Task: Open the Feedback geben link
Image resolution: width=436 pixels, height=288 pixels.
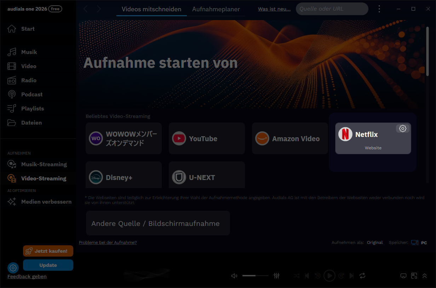Action: pyautogui.click(x=27, y=277)
